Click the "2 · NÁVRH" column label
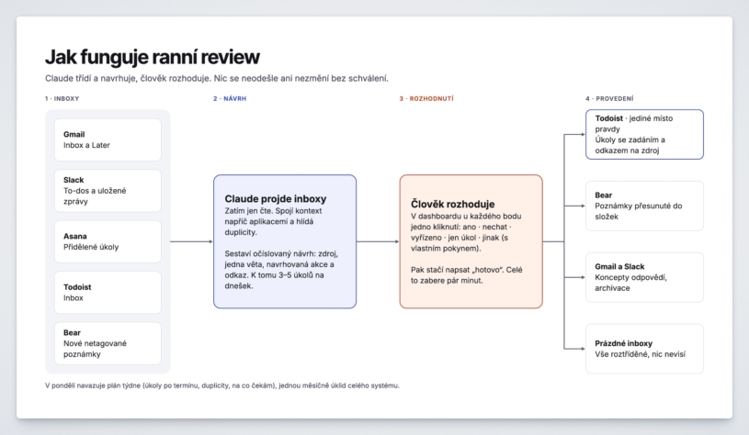Image resolution: width=749 pixels, height=435 pixels. point(230,99)
